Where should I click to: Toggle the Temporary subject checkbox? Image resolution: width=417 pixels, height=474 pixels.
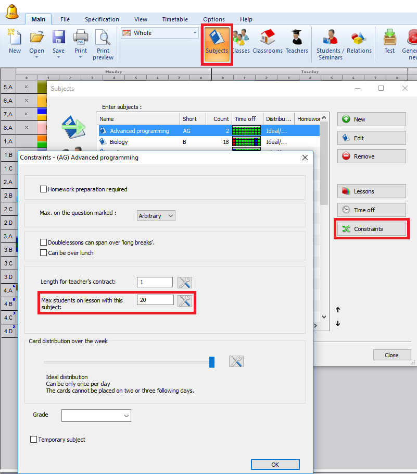(34, 440)
